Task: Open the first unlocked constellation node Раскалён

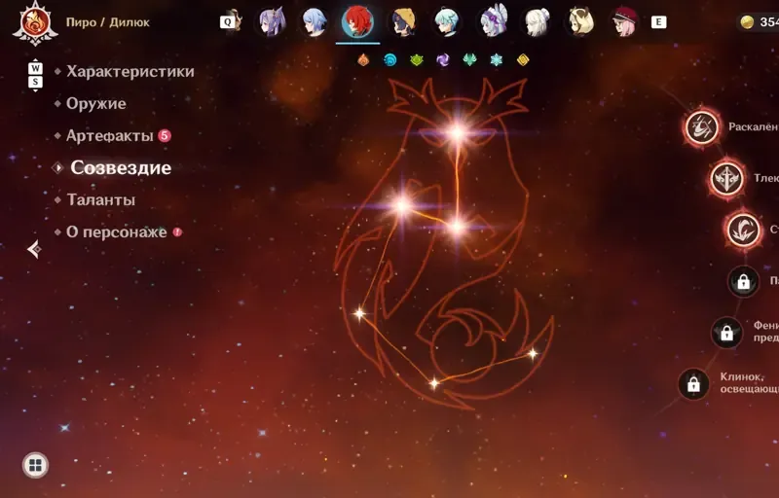Action: [701, 127]
